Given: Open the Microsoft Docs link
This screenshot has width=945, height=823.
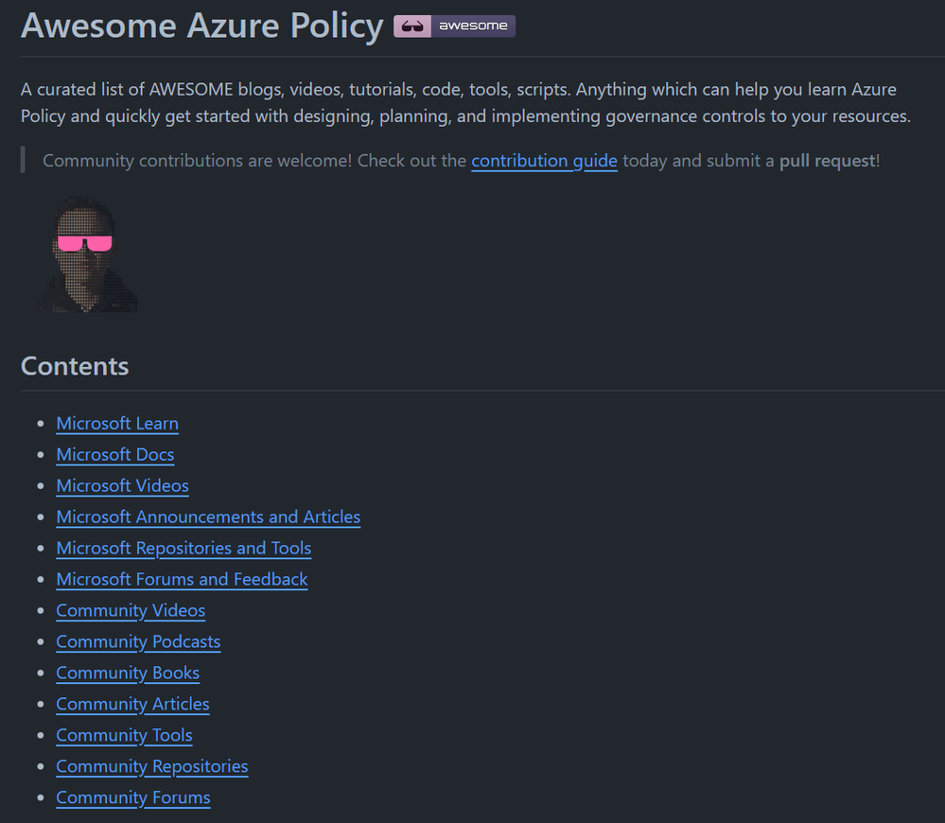Looking at the screenshot, I should 115,455.
